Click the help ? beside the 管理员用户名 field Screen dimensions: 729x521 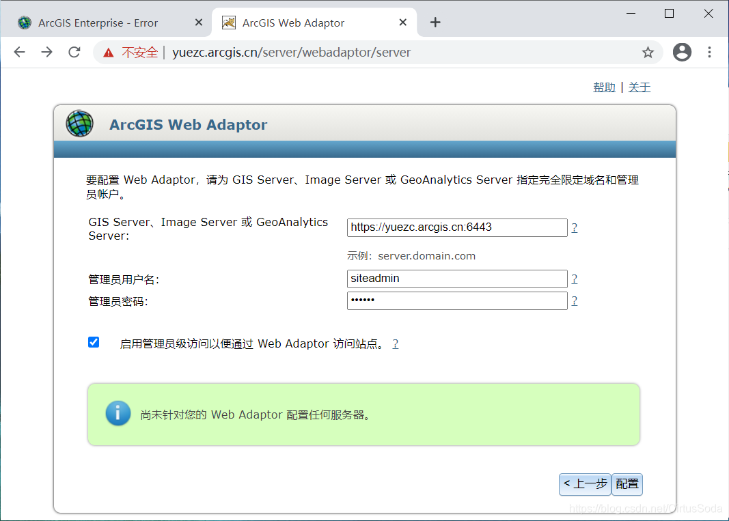575,279
